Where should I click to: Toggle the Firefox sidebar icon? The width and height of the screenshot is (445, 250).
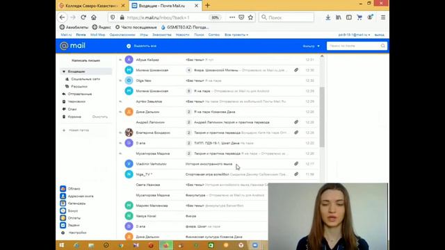click(x=349, y=17)
